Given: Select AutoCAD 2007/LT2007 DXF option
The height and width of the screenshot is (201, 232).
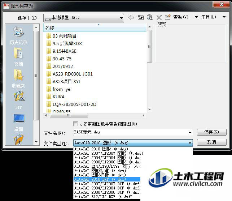Looking at the screenshot, I should click(x=107, y=184).
